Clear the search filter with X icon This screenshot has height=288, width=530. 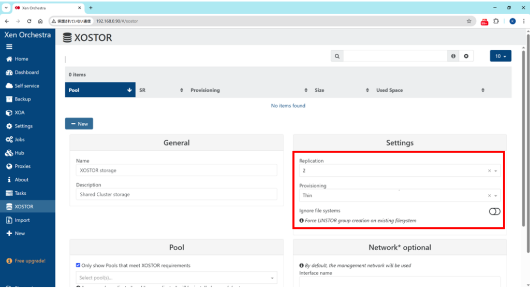point(466,56)
